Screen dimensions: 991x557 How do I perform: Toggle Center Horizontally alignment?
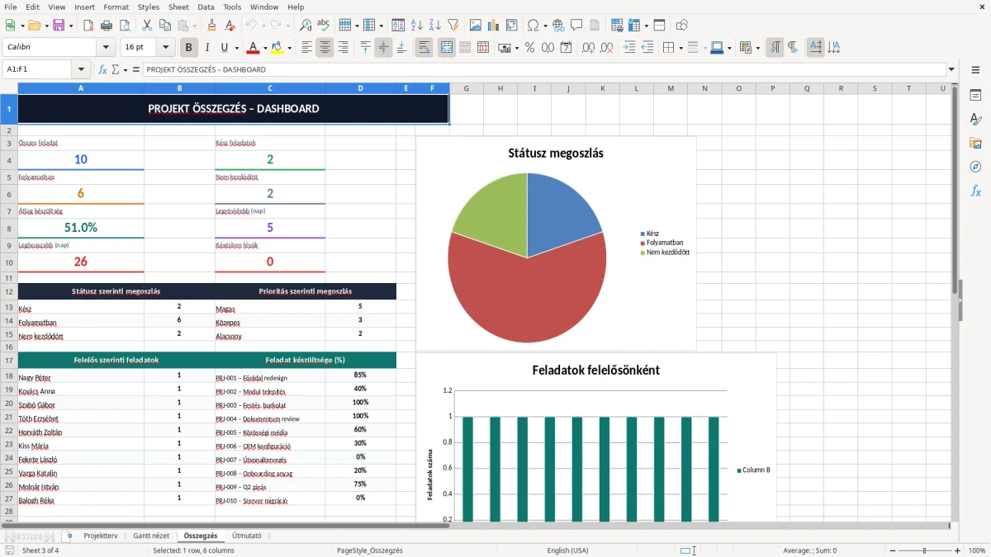pyautogui.click(x=325, y=48)
